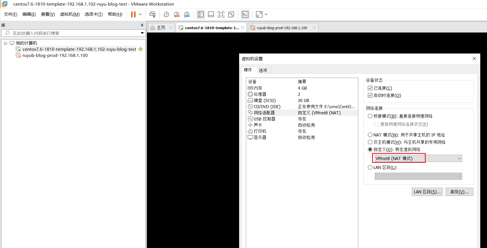487x248 pixels.
Task: Open the VMnet8 (NAT 模式) network dropdown
Action: pyautogui.click(x=418, y=158)
